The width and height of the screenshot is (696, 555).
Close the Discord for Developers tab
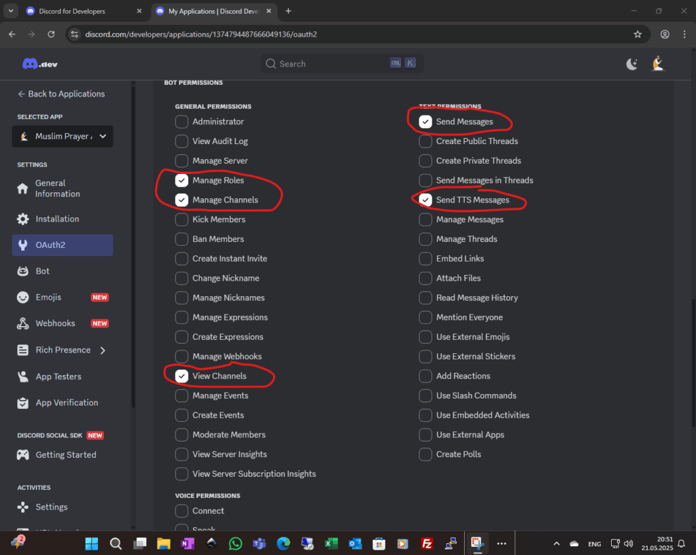(139, 11)
